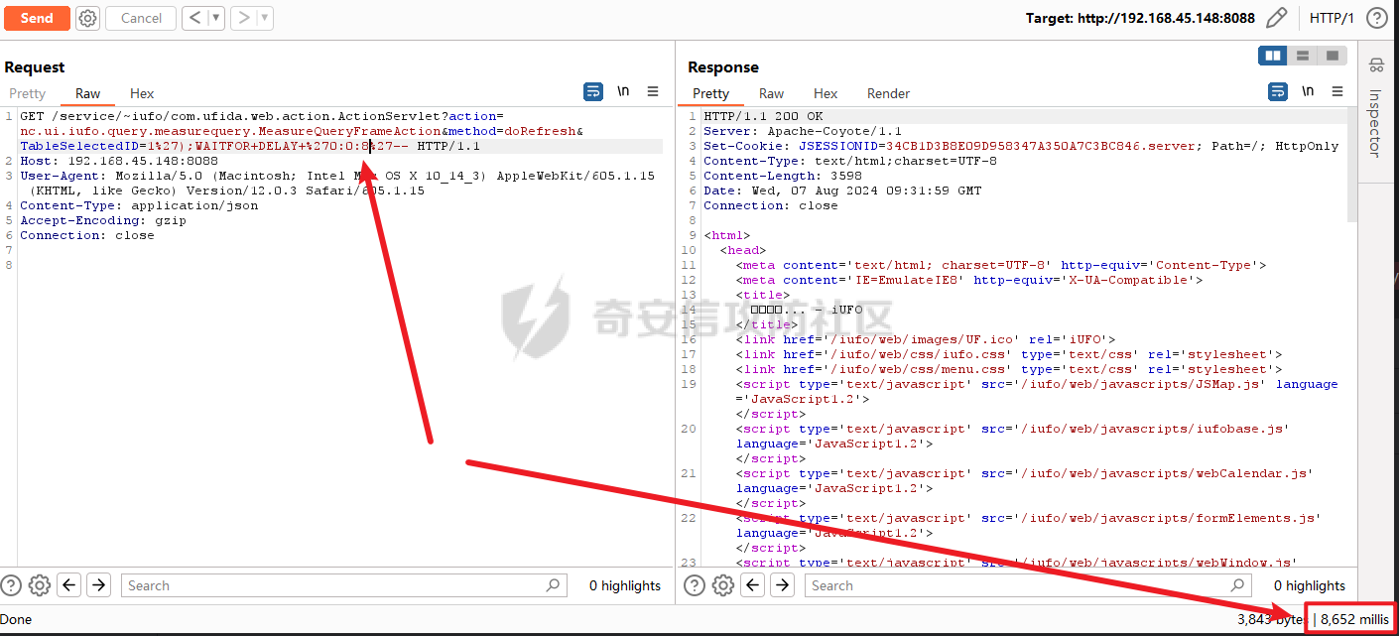Image resolution: width=1399 pixels, height=636 pixels.
Task: Open Request search settings gear
Action: (40, 585)
